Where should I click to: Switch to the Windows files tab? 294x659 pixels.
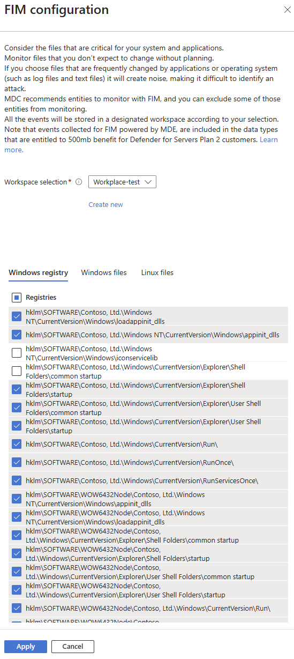(104, 273)
